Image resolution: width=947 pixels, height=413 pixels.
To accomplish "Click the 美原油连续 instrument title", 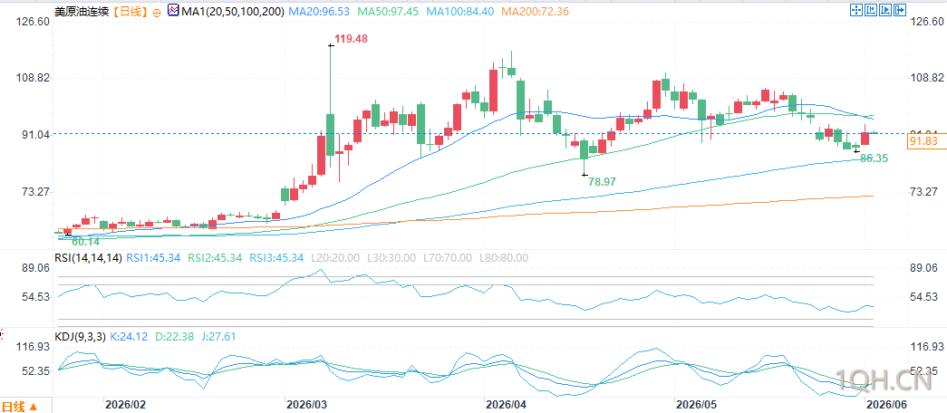I will [82, 12].
